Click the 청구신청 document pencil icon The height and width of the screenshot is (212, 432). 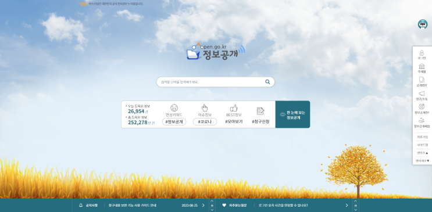(x=260, y=111)
